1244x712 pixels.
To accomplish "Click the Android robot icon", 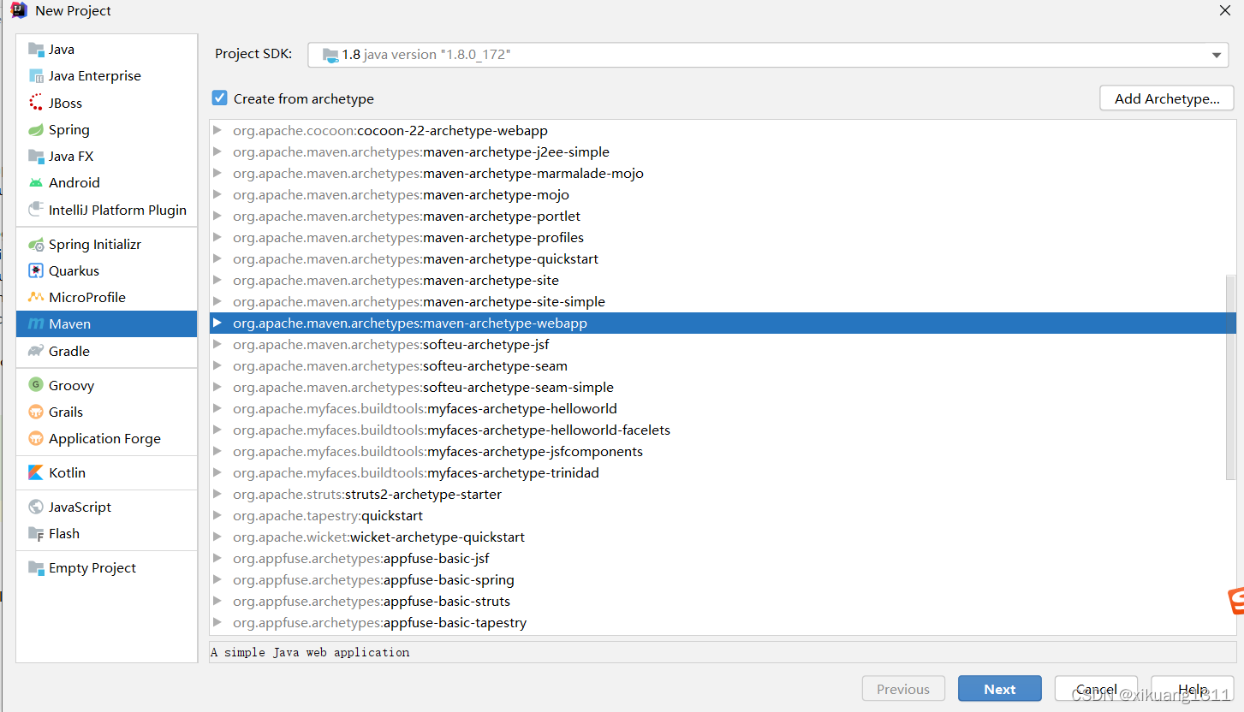I will pyautogui.click(x=35, y=183).
